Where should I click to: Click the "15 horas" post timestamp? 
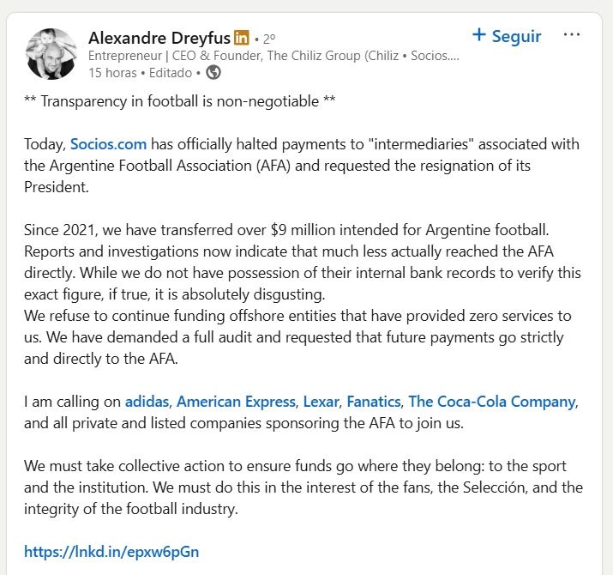tap(117, 73)
